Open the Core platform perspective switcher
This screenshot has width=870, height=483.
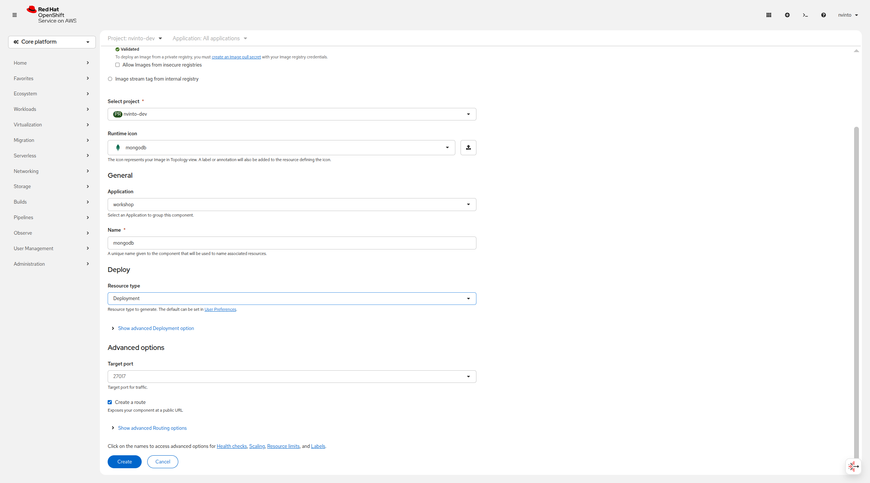(x=52, y=42)
